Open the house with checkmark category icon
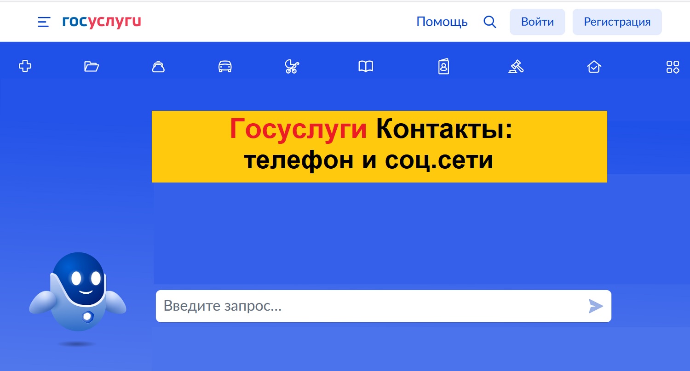690x371 pixels. coord(594,67)
